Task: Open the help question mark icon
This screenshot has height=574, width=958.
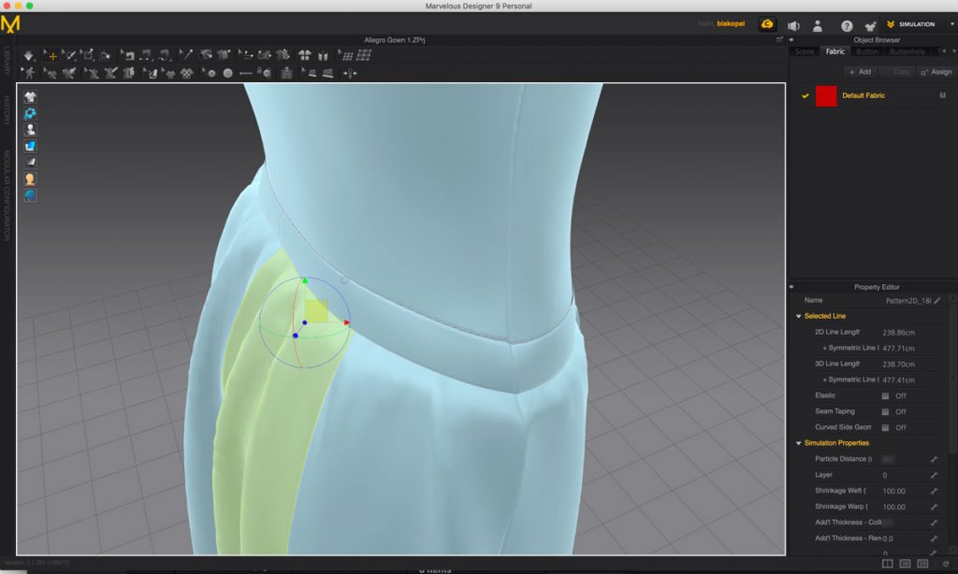Action: pos(847,25)
